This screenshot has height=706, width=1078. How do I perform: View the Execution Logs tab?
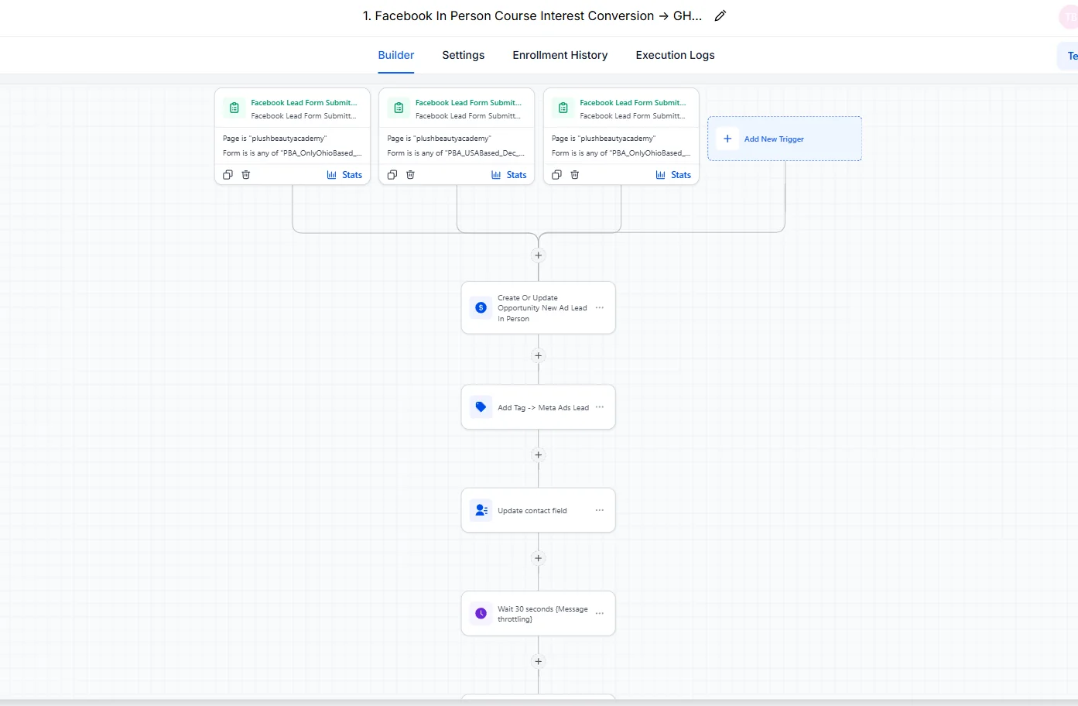click(x=676, y=55)
